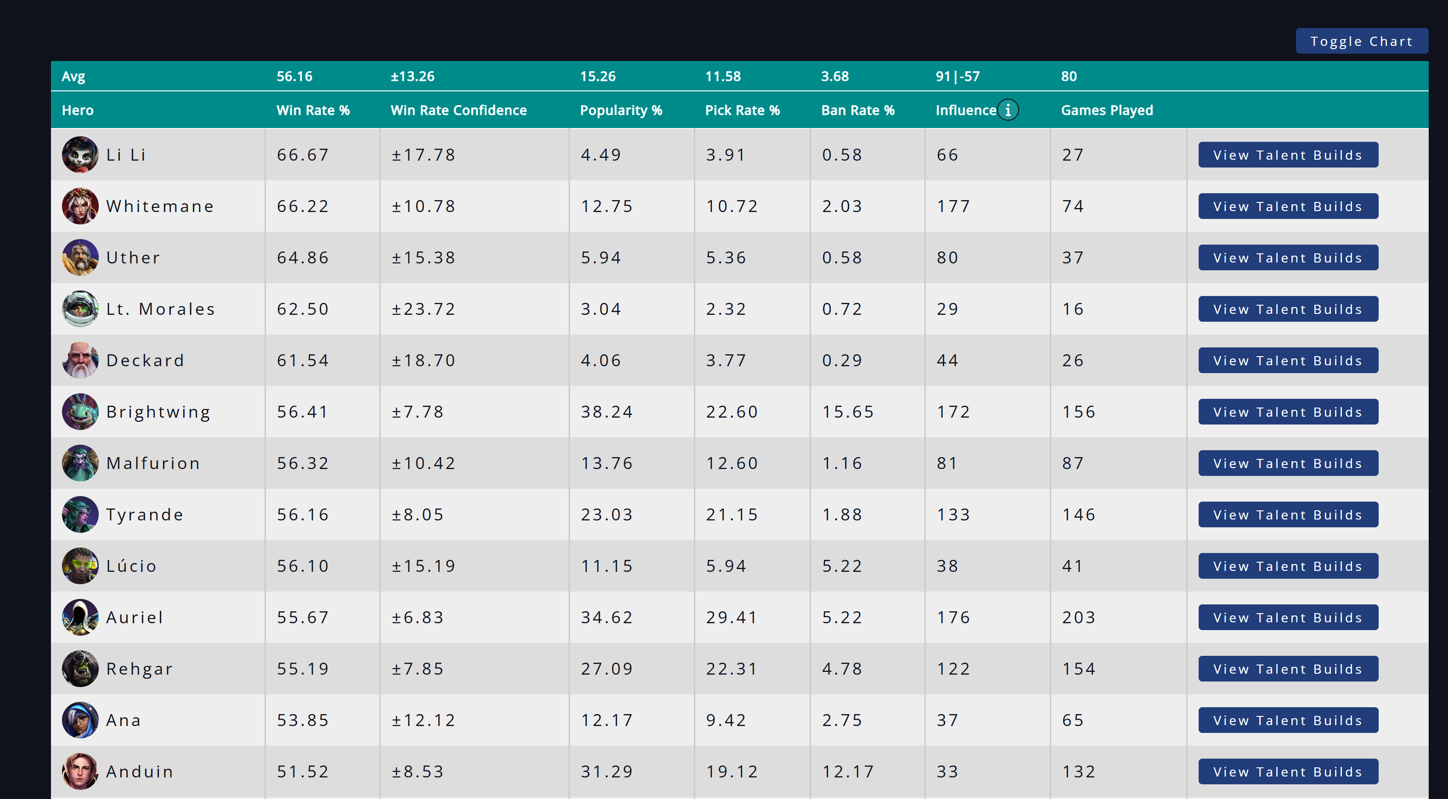This screenshot has width=1448, height=799.
Task: Click Uther's hero portrait icon
Action: tap(80, 257)
